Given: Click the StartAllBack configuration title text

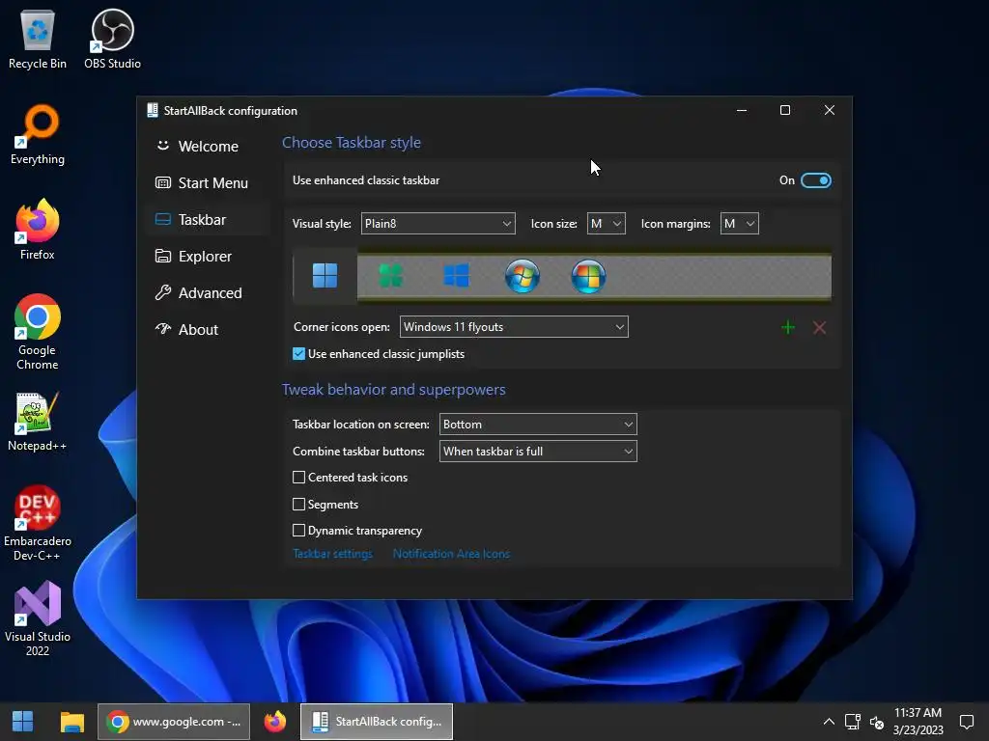Looking at the screenshot, I should click(230, 111).
